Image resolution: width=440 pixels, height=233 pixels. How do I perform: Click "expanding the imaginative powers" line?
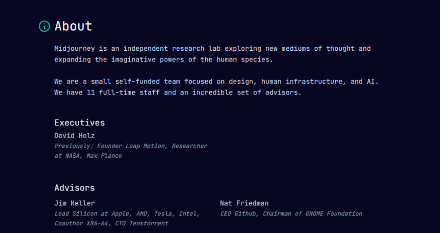(x=164, y=60)
